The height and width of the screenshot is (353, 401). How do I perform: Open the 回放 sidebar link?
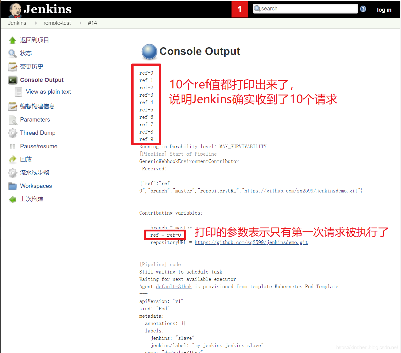[26, 159]
